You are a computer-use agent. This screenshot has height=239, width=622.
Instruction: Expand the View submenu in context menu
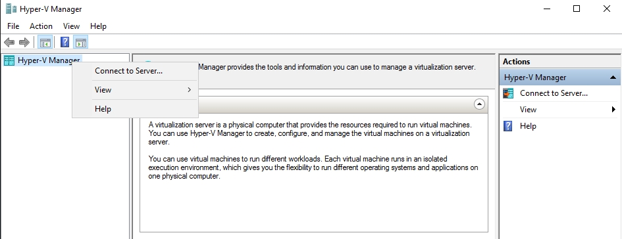tap(135, 90)
